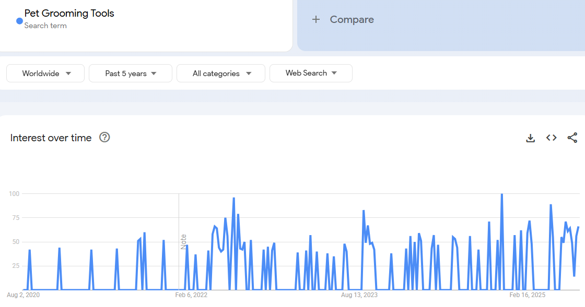Click the 100 value on the y-axis
This screenshot has height=307, width=585.
tap(14, 194)
